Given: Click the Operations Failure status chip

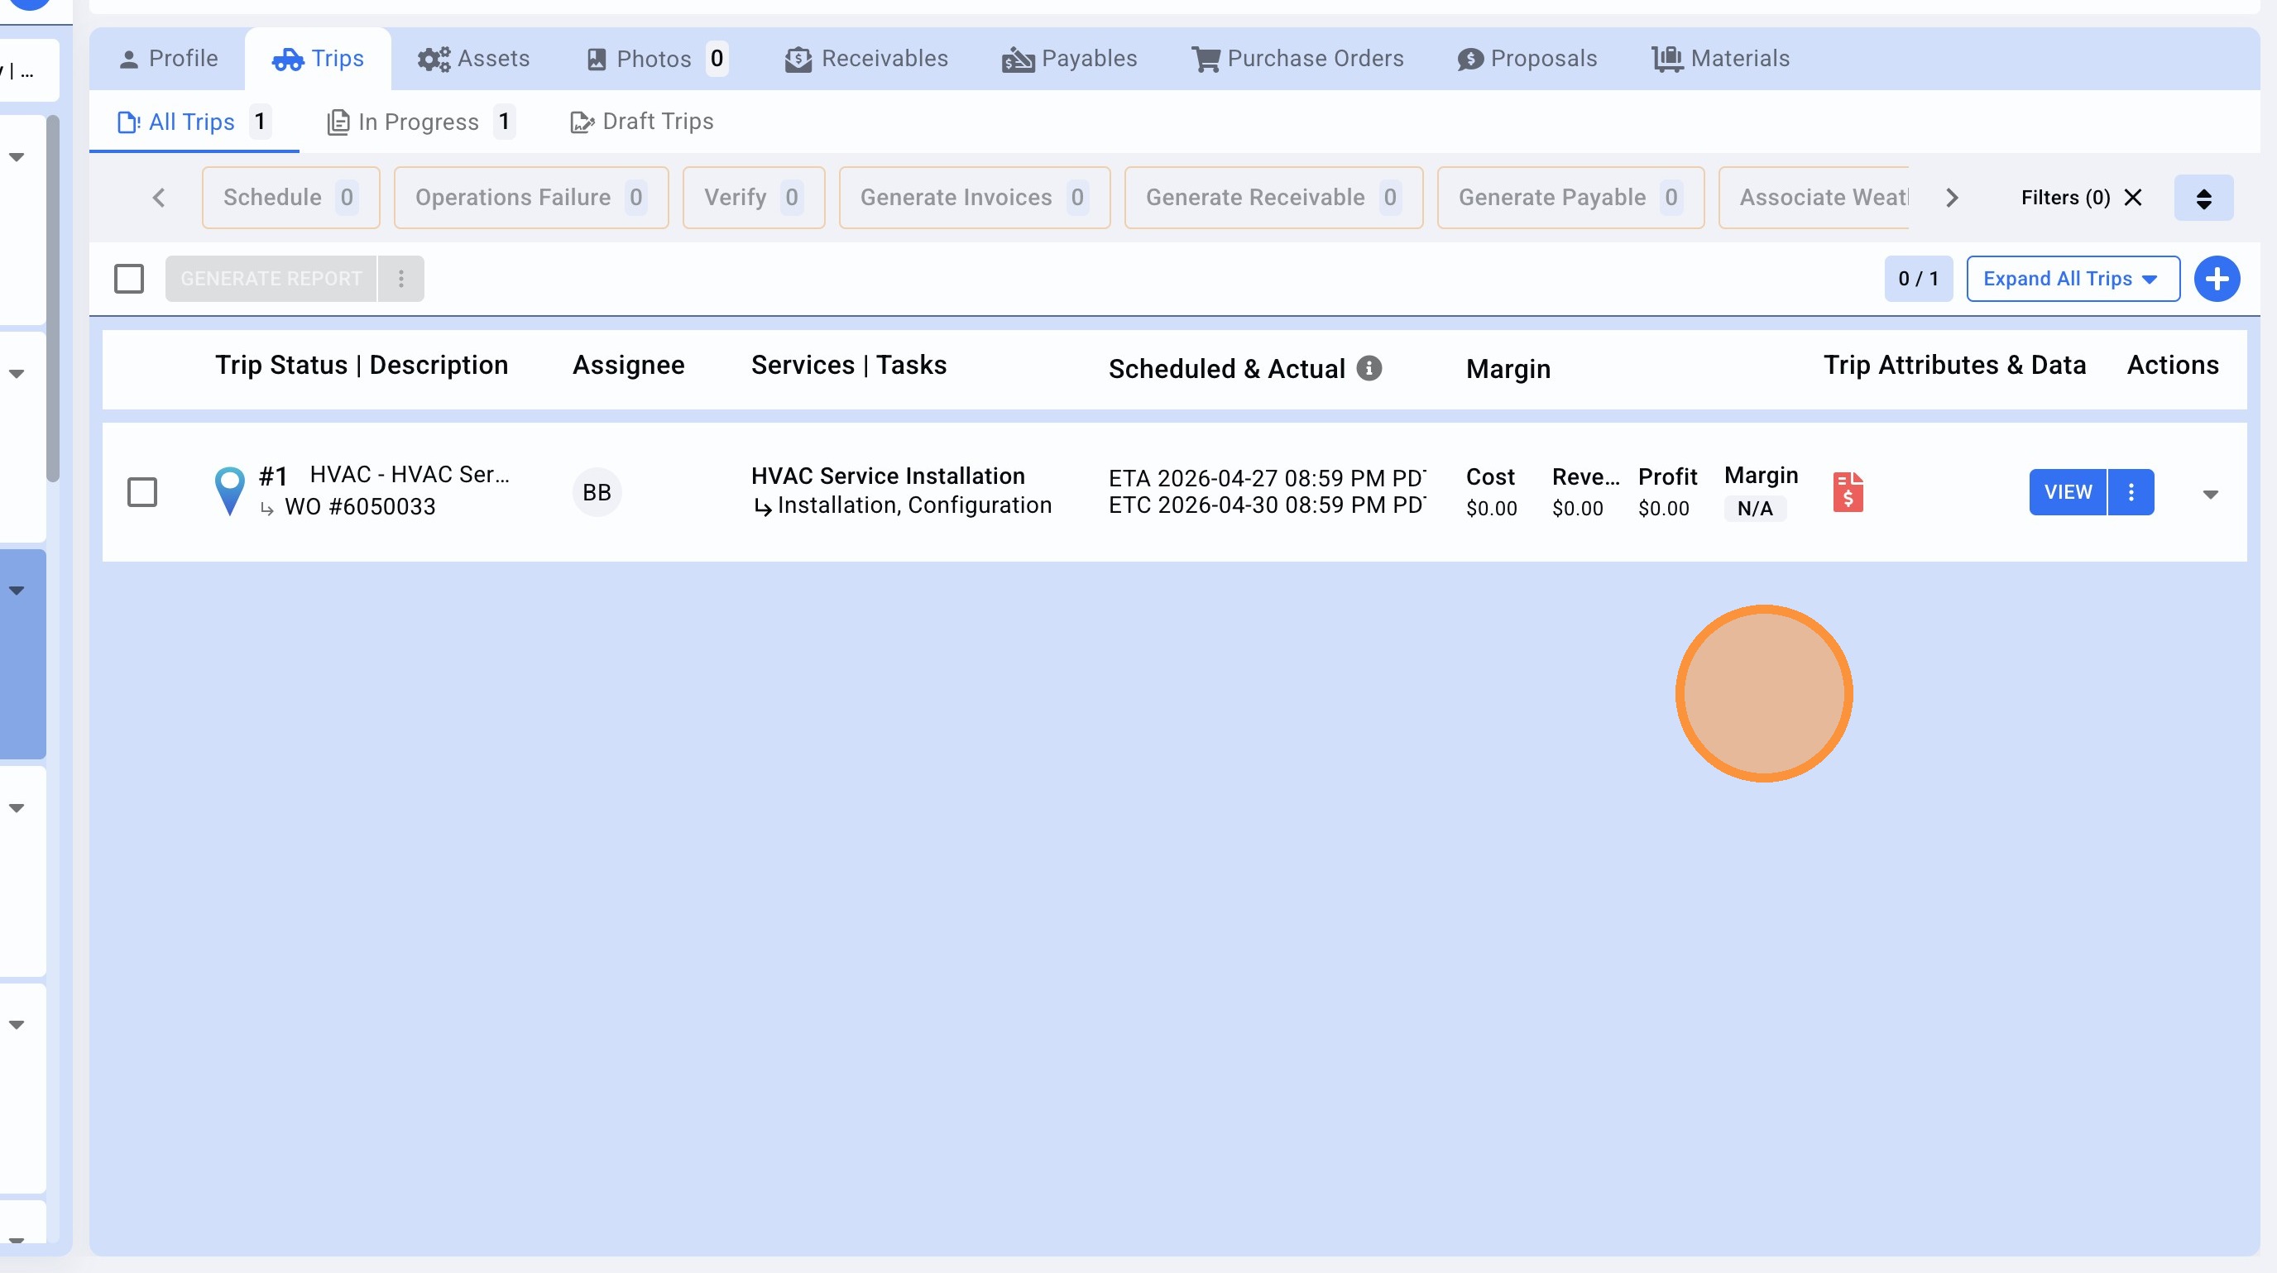Looking at the screenshot, I should click(x=530, y=198).
